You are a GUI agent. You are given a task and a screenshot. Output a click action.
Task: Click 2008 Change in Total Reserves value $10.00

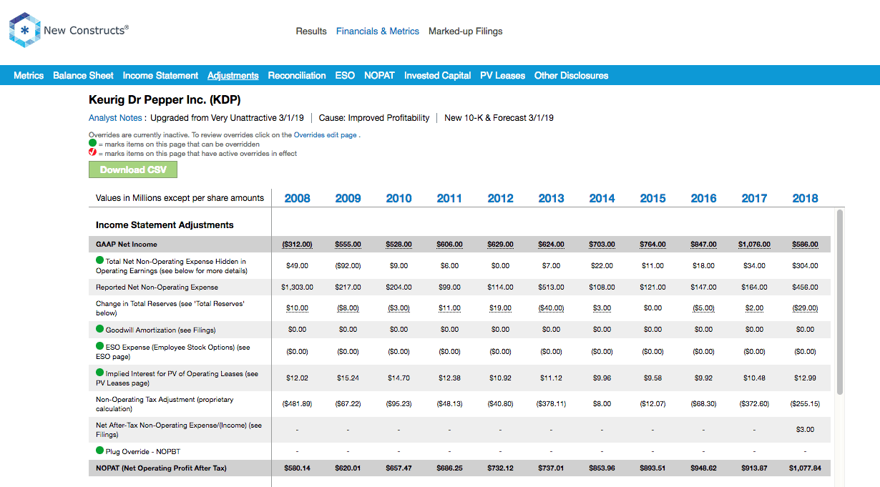point(298,308)
